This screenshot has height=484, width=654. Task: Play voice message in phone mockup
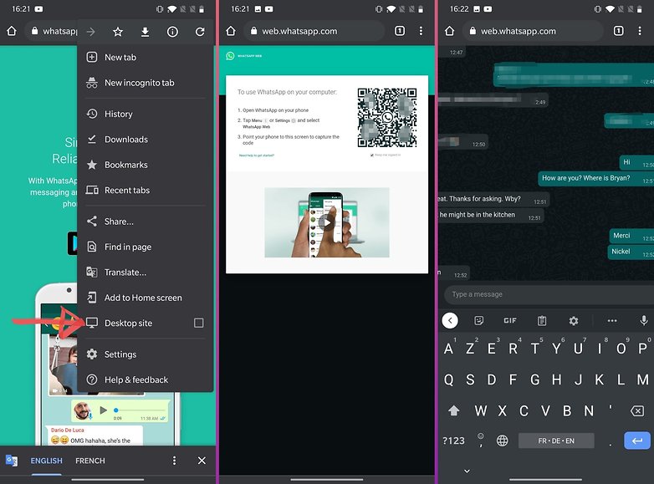104,410
